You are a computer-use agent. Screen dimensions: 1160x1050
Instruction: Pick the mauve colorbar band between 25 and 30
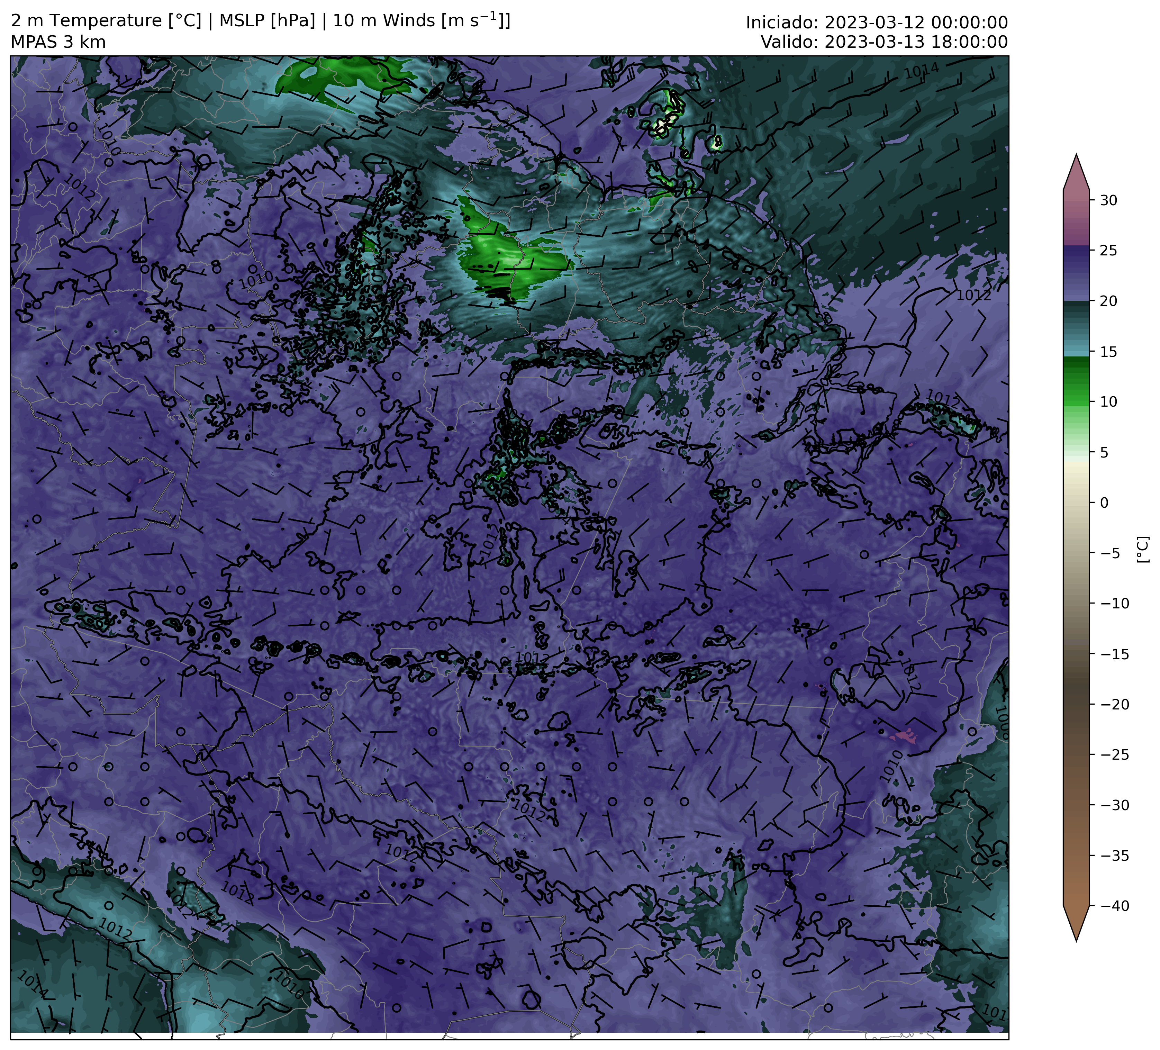pos(1076,223)
